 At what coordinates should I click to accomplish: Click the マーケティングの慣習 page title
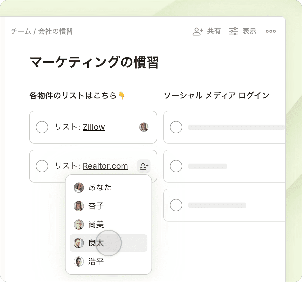point(94,63)
